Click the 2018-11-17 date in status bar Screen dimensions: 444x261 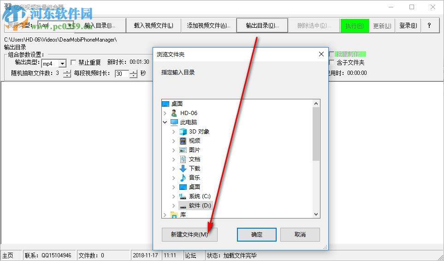pos(145,255)
